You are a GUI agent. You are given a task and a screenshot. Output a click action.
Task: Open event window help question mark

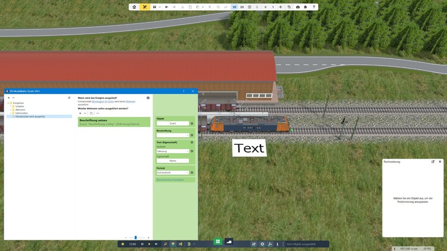[x=184, y=91]
